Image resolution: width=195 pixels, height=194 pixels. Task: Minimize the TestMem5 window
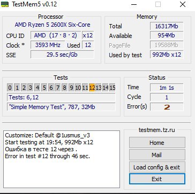pos(133,4)
